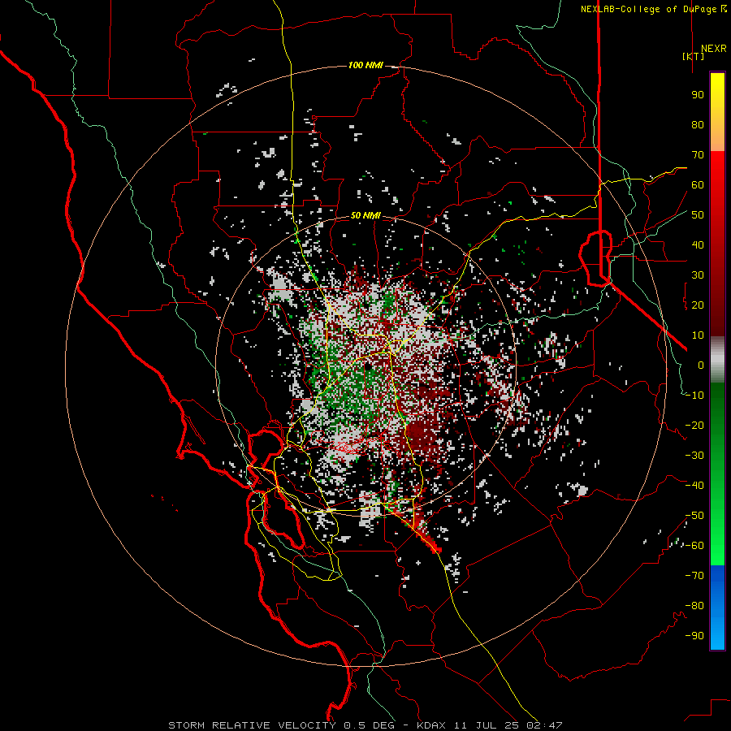
Task: Click the -30 value on the velocity scale
Action: tap(694, 456)
